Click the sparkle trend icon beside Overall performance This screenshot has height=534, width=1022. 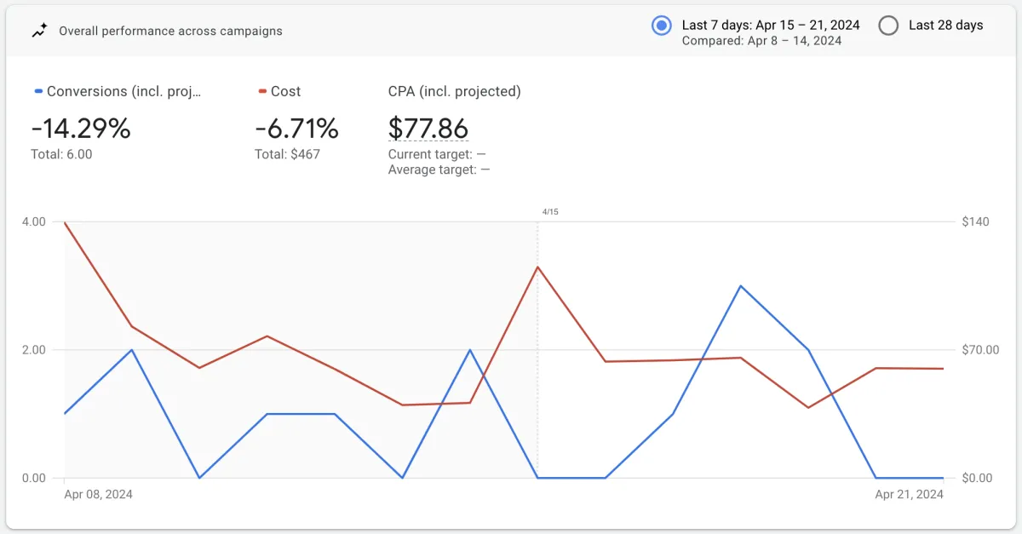[x=39, y=31]
